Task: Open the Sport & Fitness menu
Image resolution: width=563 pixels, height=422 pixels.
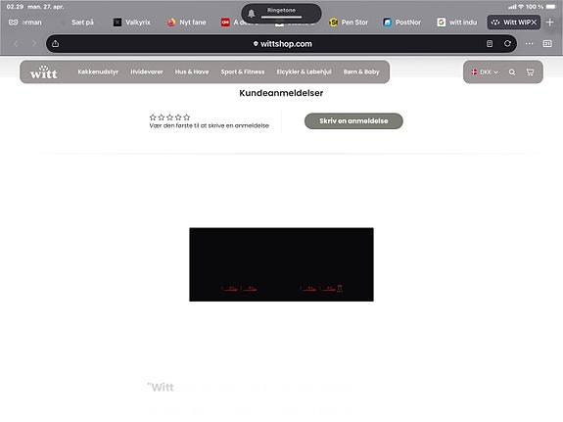Action: [243, 71]
